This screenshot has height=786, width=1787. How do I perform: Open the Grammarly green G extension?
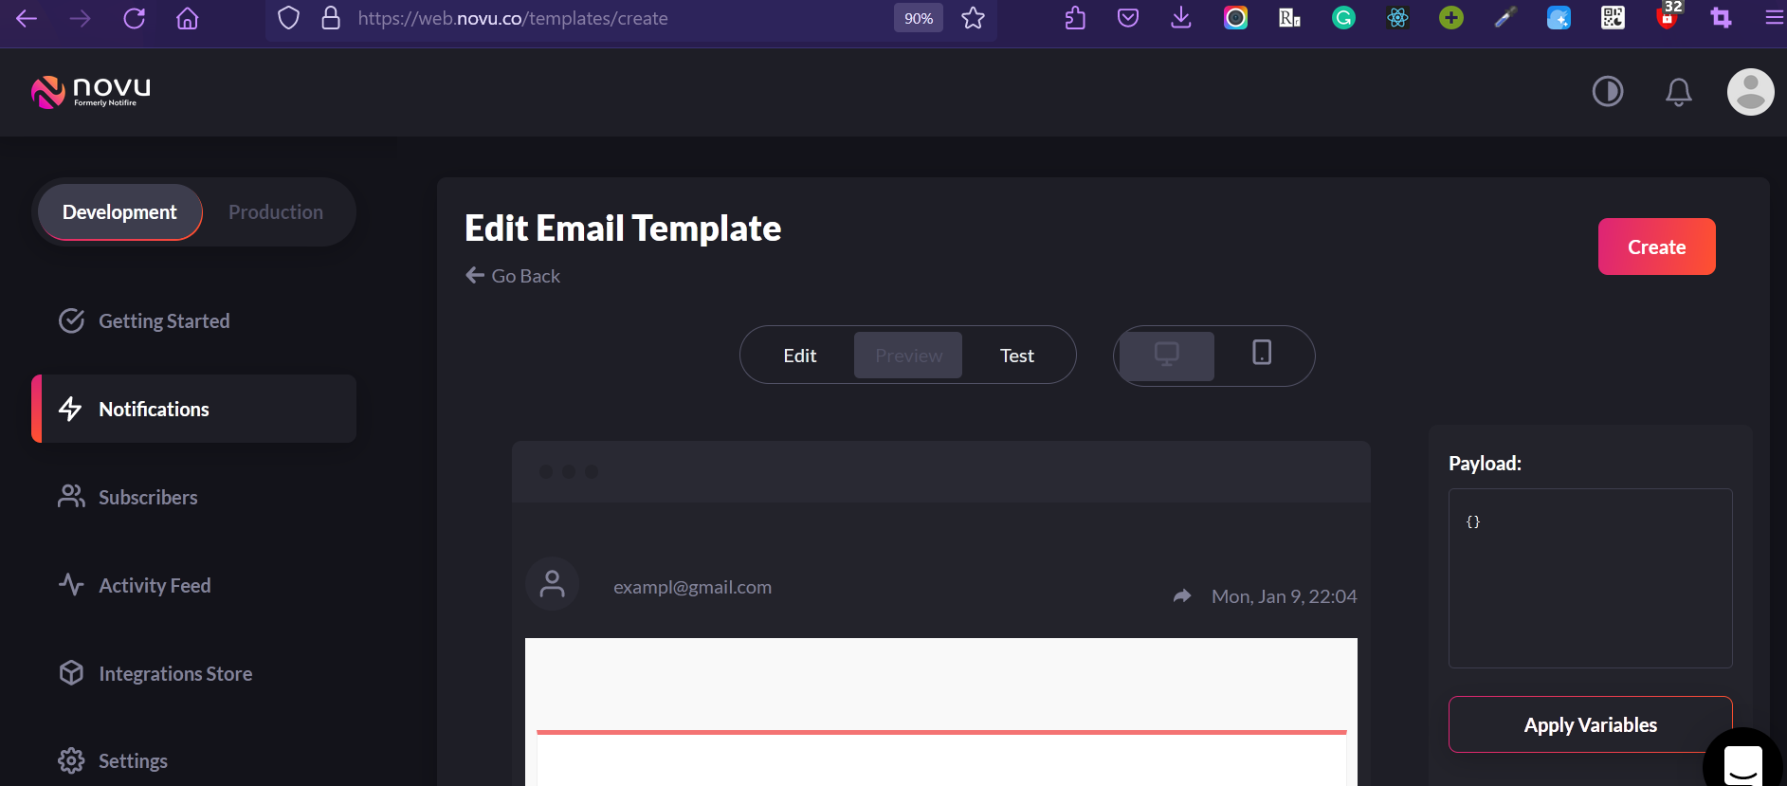click(1343, 18)
